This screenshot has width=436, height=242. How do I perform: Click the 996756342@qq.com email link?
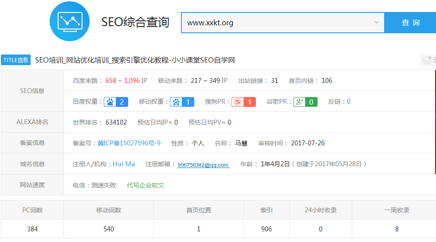[203, 165]
